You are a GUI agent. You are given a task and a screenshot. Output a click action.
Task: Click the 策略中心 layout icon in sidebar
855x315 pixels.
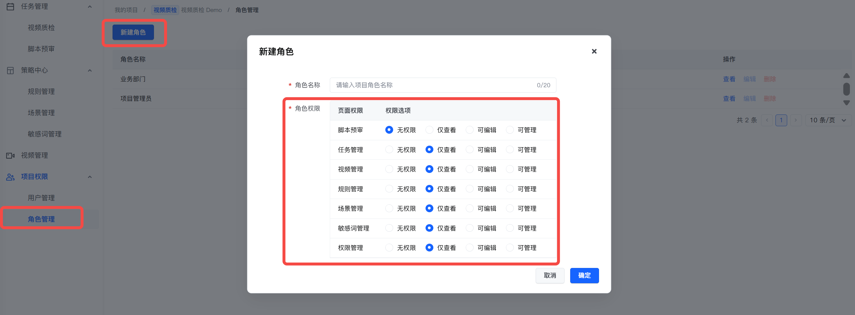(10, 70)
